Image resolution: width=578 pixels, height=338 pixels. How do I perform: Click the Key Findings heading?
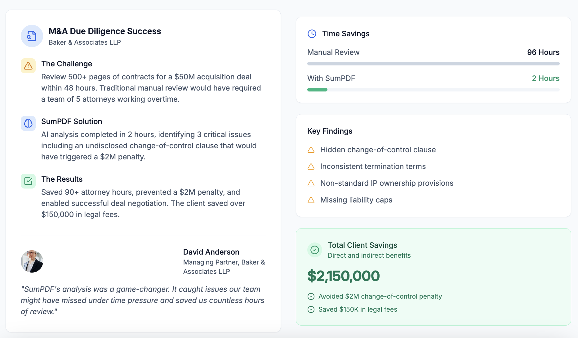330,131
